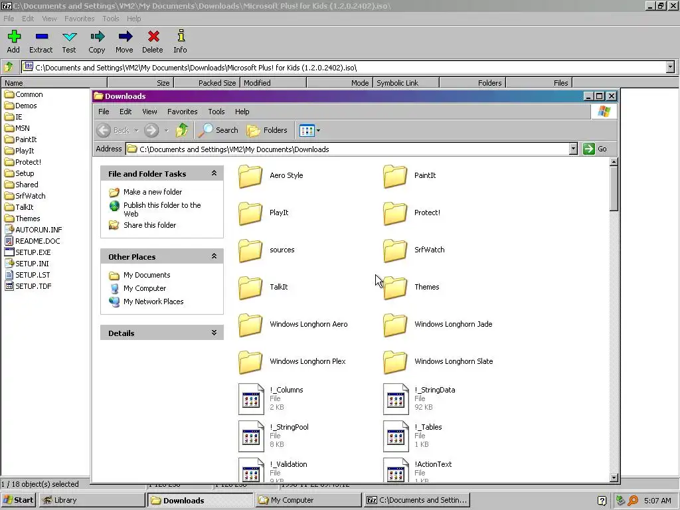The height and width of the screenshot is (510, 680).
Task: Select AUTORUN.INF in 7-Zip list
Action: coord(33,230)
